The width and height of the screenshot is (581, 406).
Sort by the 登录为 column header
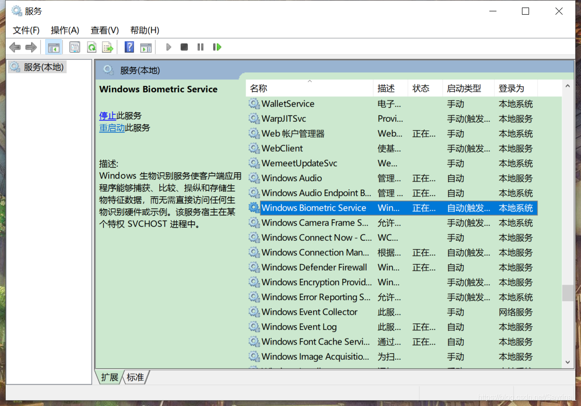[x=516, y=88]
